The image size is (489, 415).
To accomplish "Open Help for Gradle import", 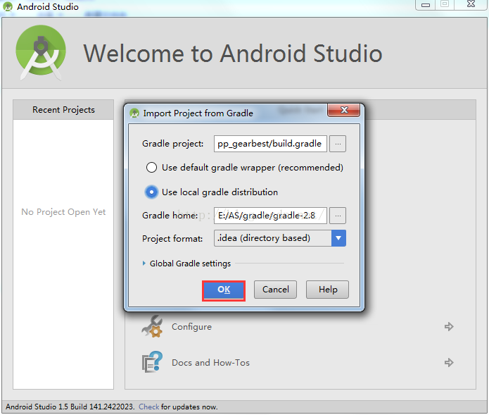I will click(327, 290).
